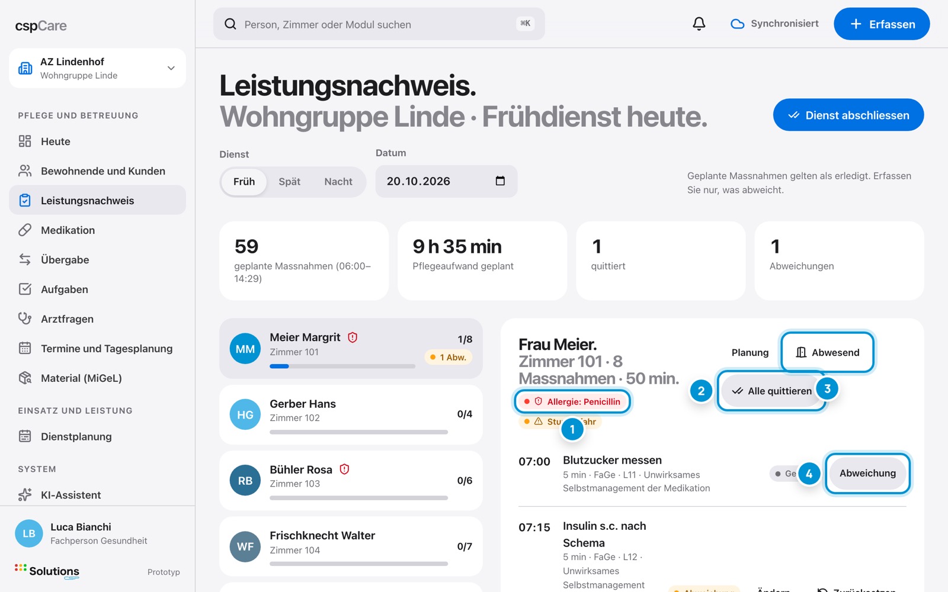Click Dienst abschliessen
Image resolution: width=948 pixels, height=592 pixels.
848,115
